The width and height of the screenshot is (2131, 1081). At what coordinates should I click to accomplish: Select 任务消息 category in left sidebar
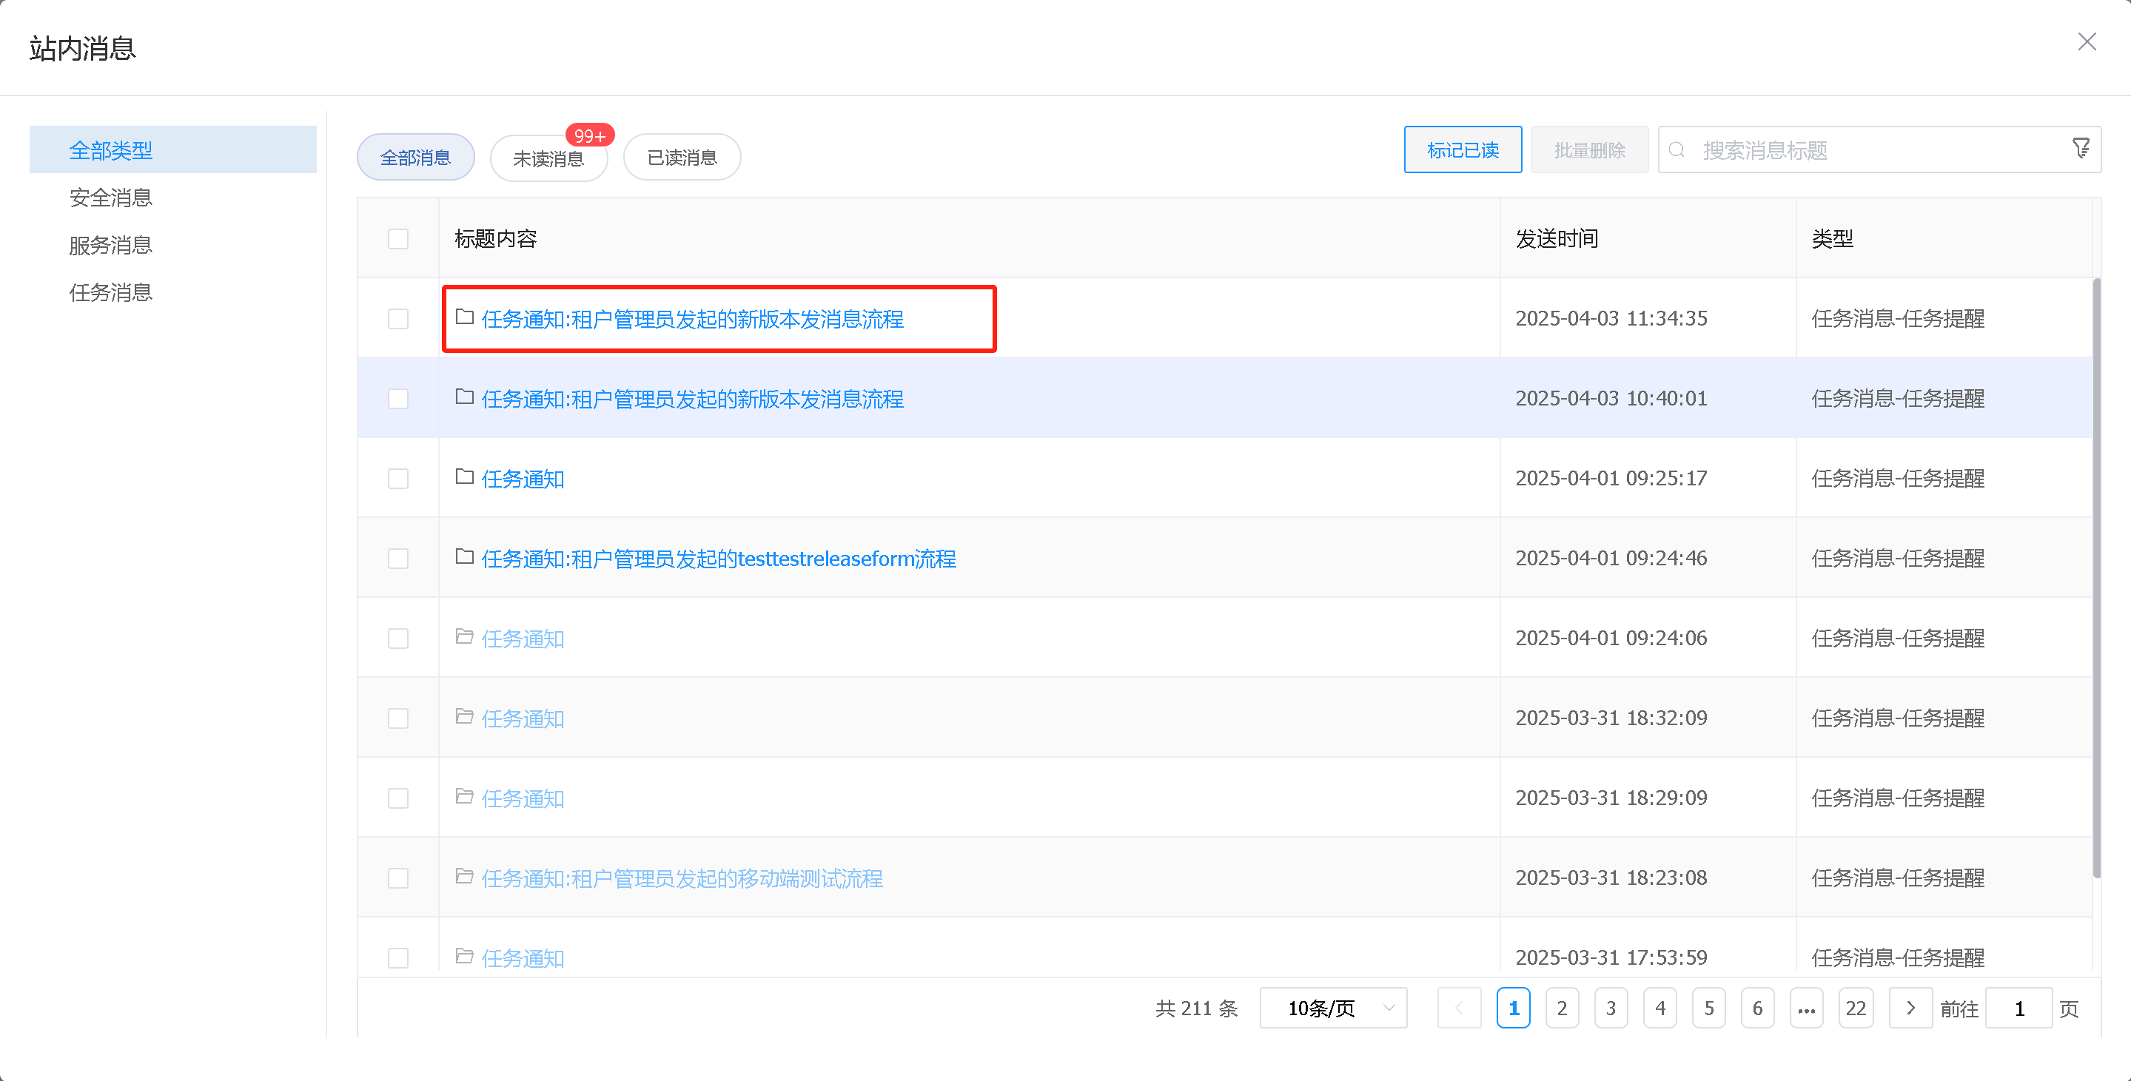point(111,292)
